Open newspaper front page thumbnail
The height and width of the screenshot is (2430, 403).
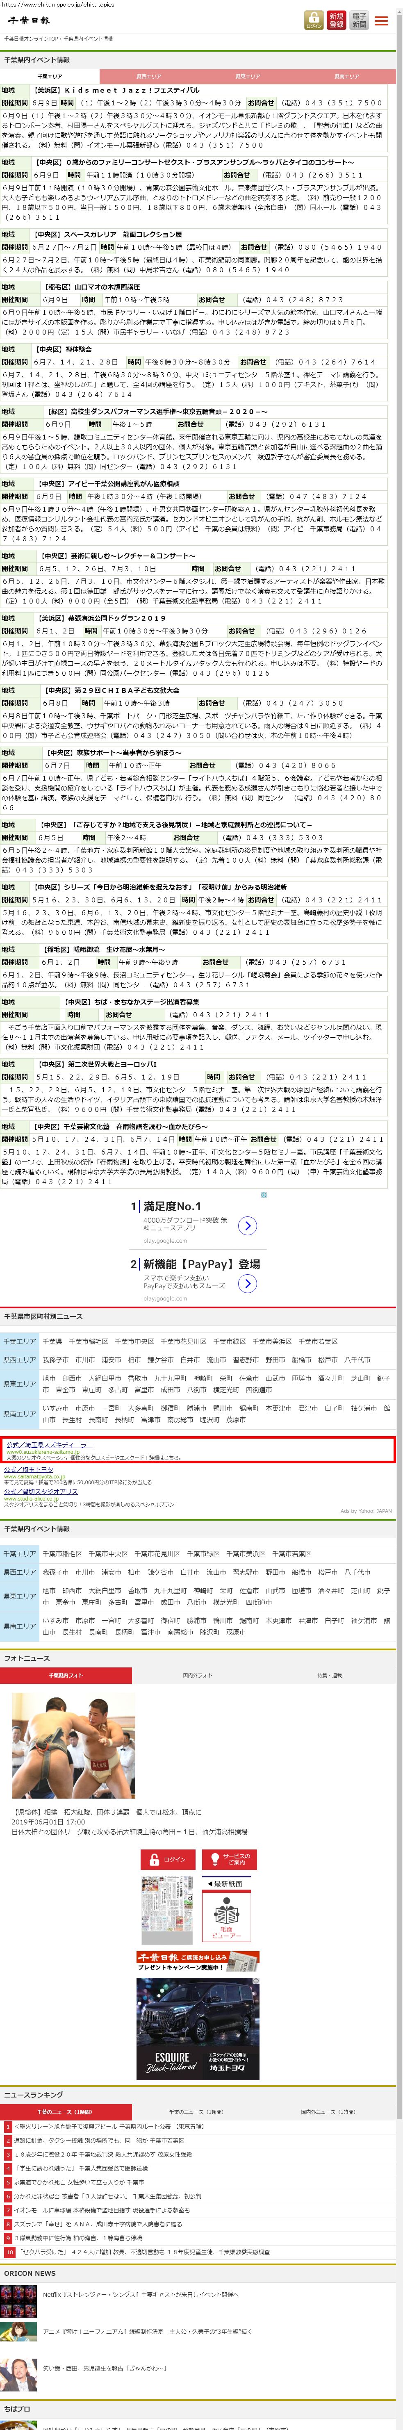167,1909
